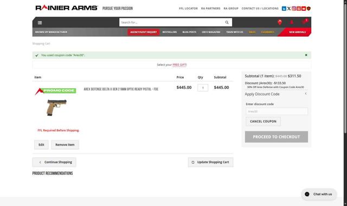Screen dimensions: 347x206
Task: Open the red icon between Instagram and YouTube
Action: pos(299,9)
